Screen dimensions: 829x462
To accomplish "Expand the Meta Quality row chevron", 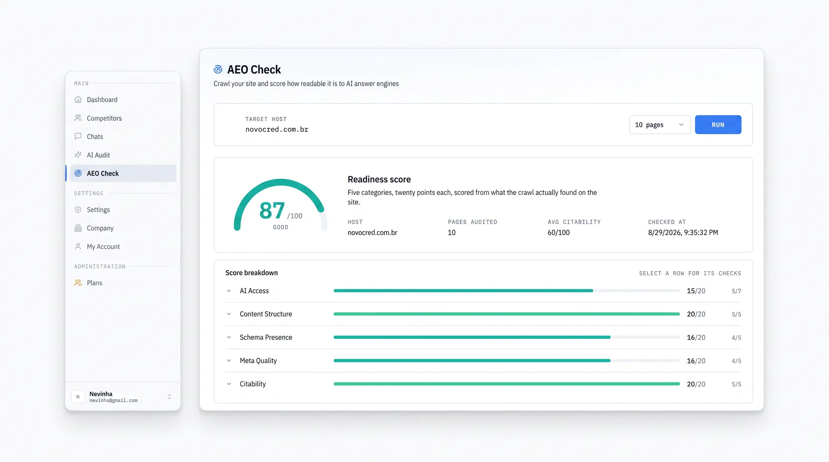I will (229, 360).
